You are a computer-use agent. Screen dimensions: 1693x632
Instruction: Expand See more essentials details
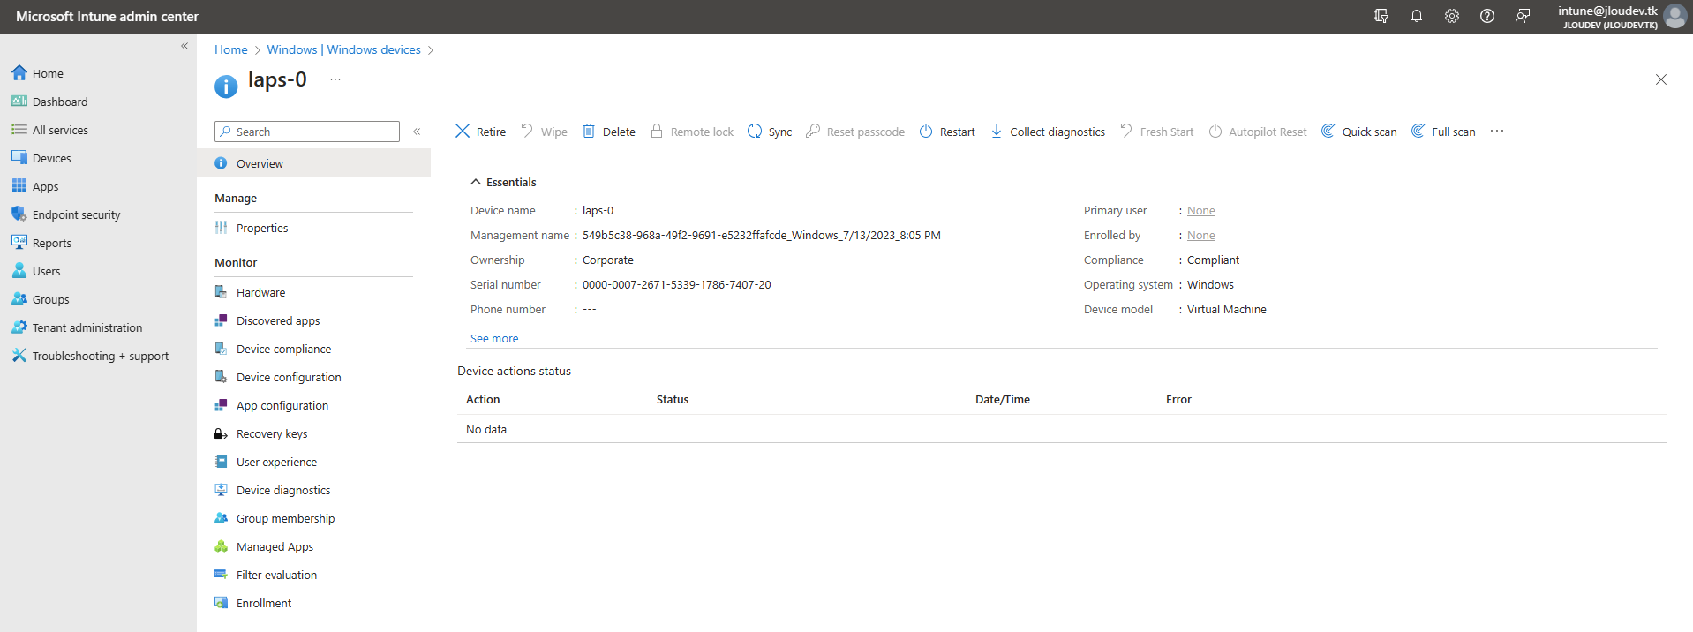tap(494, 338)
